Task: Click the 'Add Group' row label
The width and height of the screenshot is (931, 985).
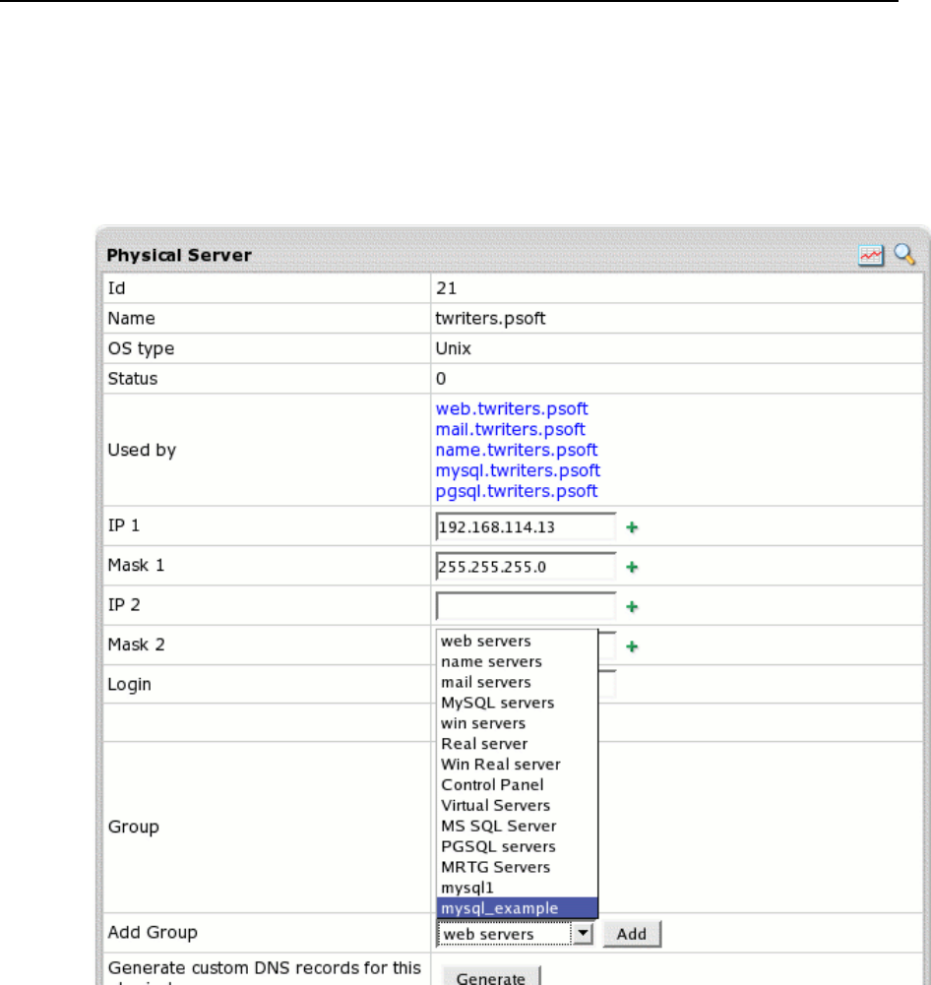Action: click(153, 932)
